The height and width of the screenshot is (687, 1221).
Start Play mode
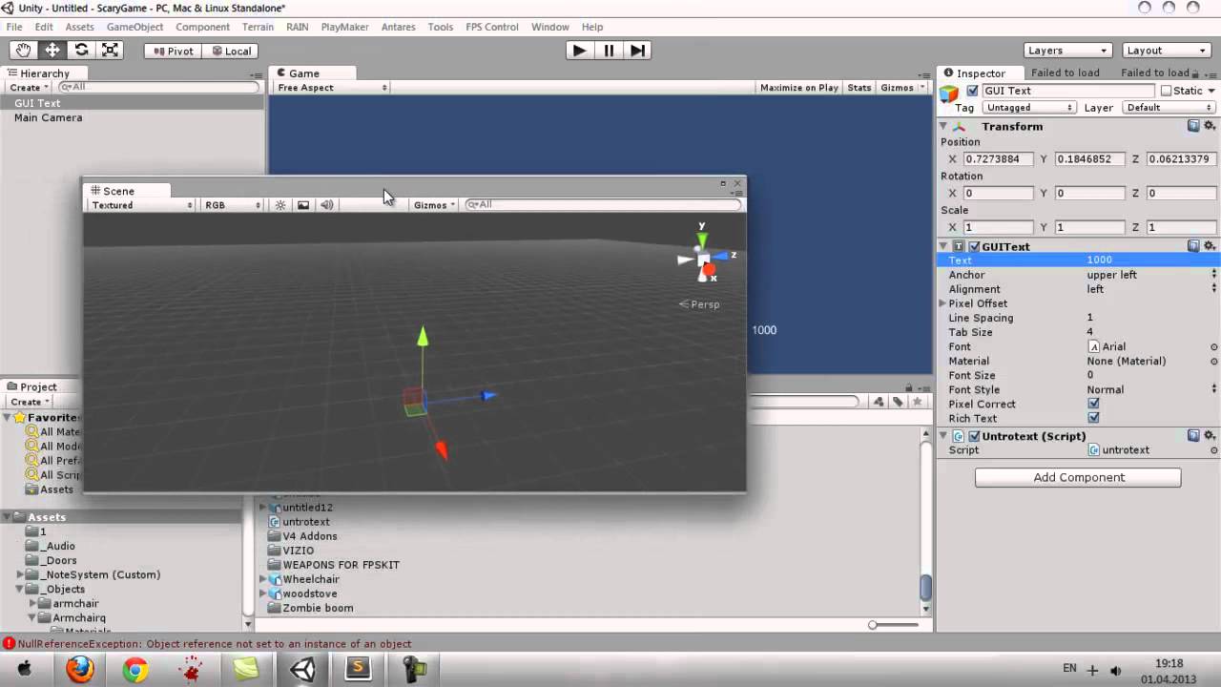pos(579,51)
